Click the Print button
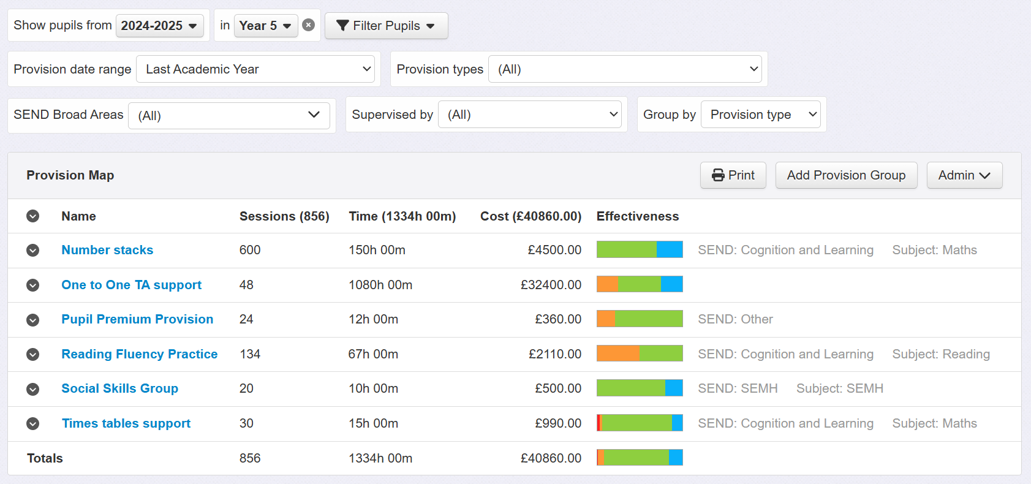Image resolution: width=1031 pixels, height=484 pixels. click(x=733, y=175)
